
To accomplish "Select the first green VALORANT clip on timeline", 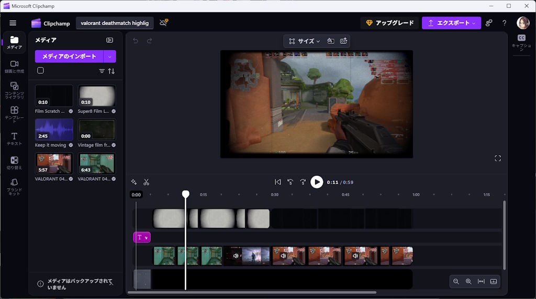I will click(x=164, y=256).
